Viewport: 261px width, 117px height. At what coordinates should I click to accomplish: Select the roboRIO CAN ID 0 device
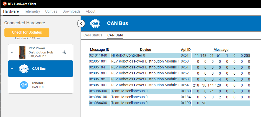[41, 85]
